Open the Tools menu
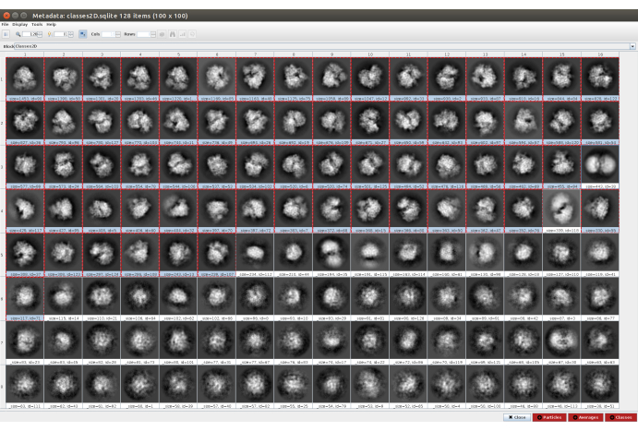 [36, 24]
